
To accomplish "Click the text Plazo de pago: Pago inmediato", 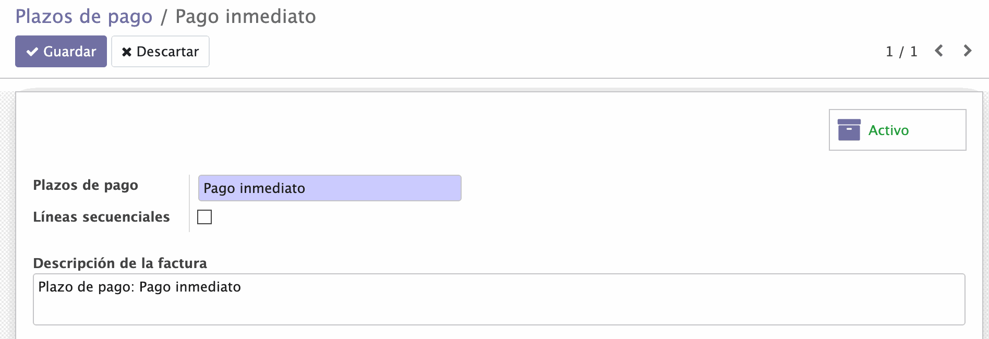I will coord(140,287).
